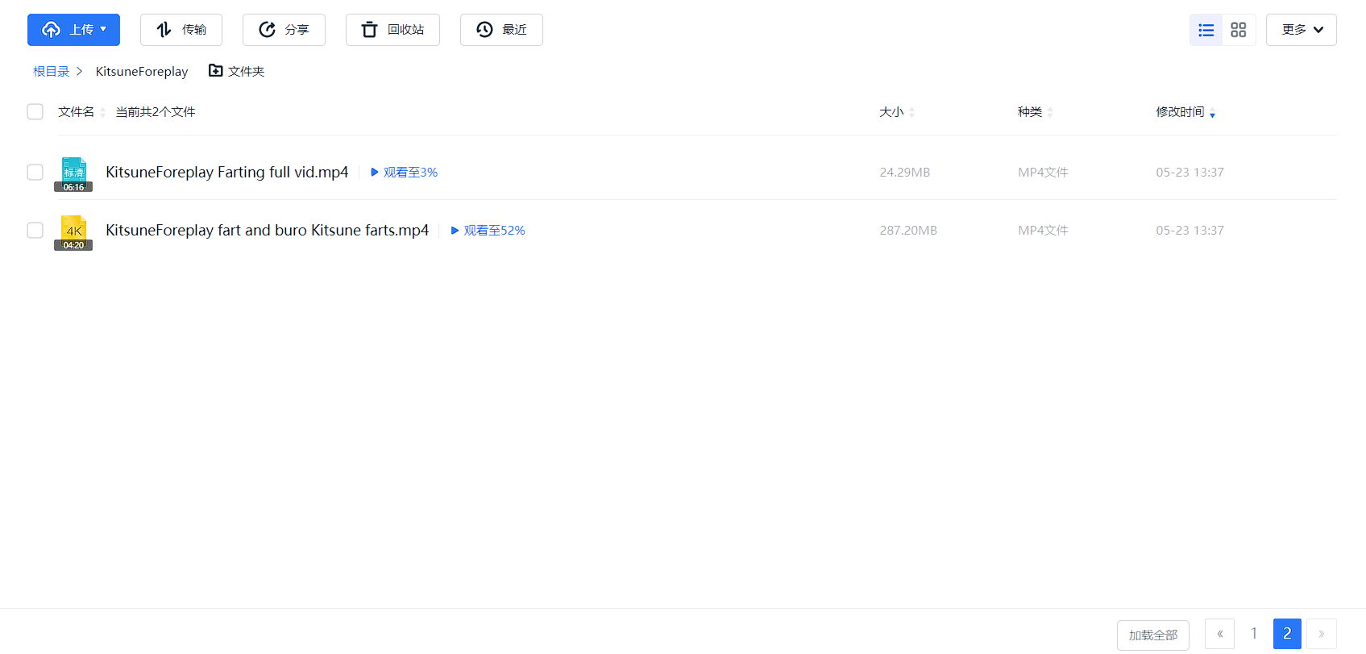1366x654 pixels.
Task: Click the 4K video file icon
Action: coord(73,231)
